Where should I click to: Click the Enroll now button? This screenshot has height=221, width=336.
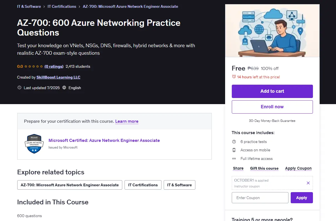tap(272, 107)
